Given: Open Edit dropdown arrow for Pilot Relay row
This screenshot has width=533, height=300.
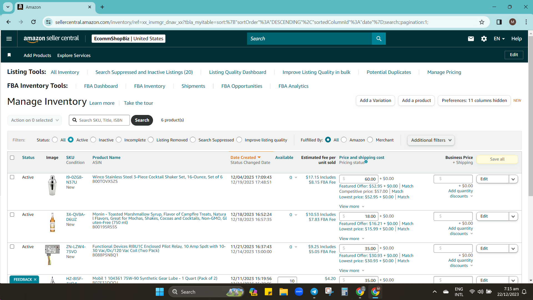Looking at the screenshot, I should coord(513,249).
